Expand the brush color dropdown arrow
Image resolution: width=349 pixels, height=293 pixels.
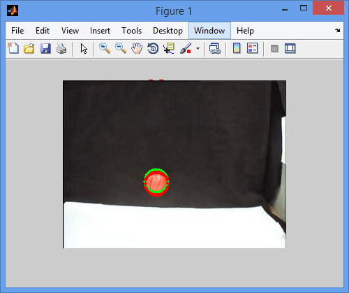[x=198, y=48]
